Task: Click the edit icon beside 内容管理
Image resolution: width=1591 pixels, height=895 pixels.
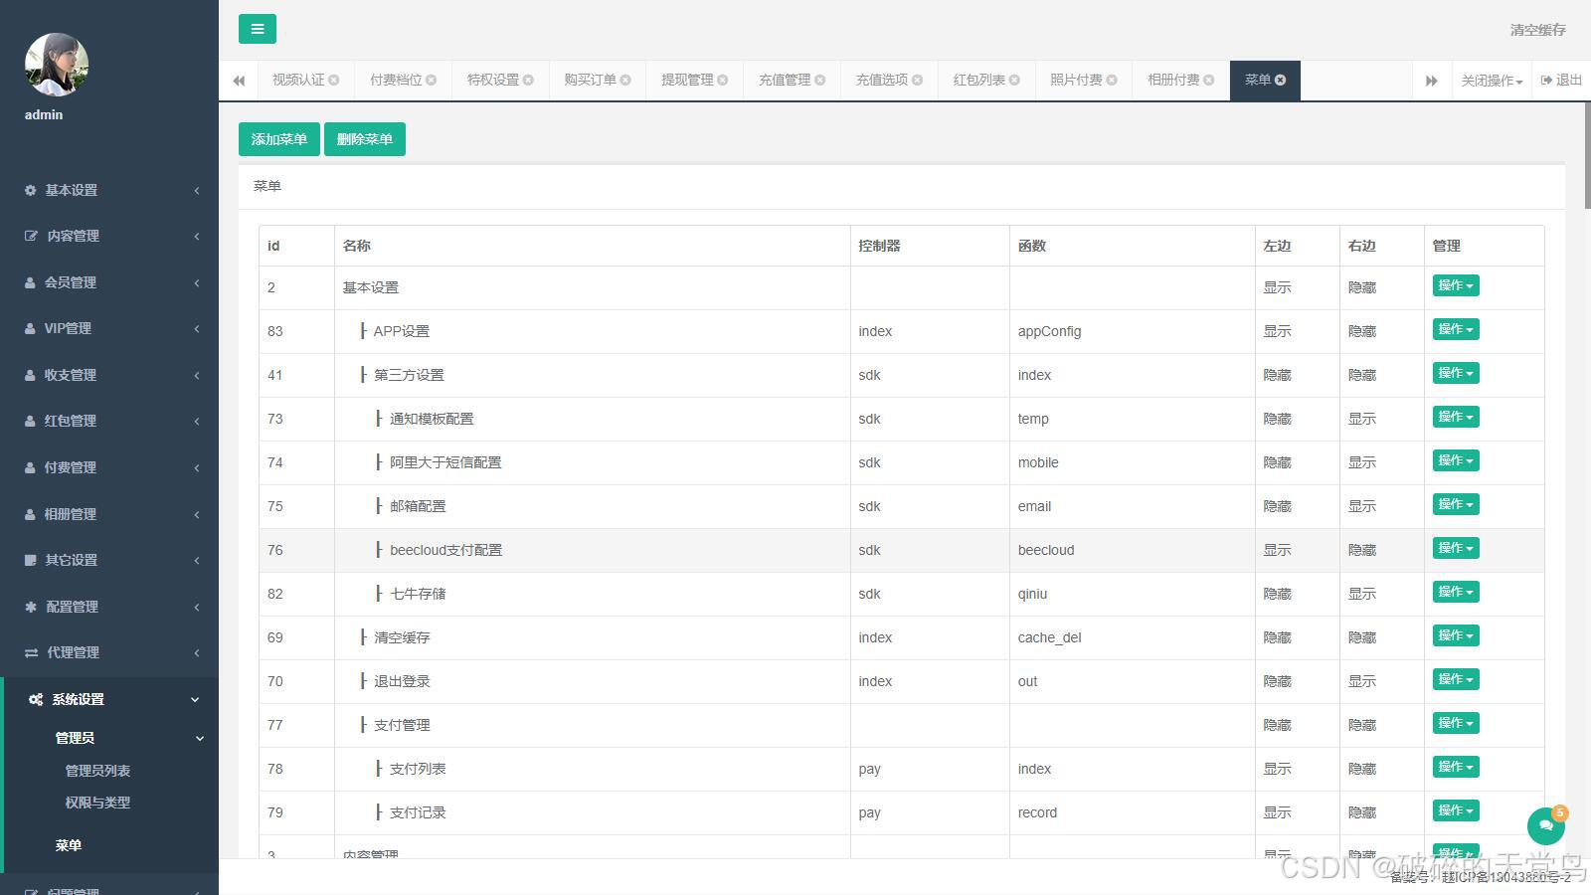Action: 31,236
